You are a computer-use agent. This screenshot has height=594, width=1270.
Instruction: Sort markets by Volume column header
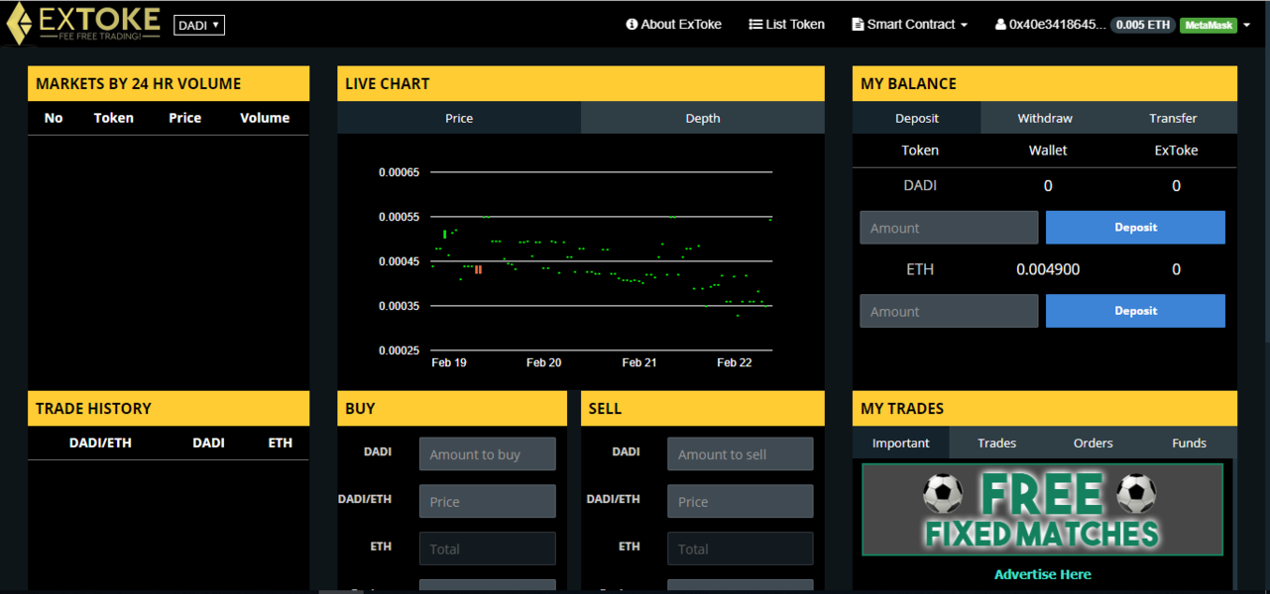(x=265, y=118)
